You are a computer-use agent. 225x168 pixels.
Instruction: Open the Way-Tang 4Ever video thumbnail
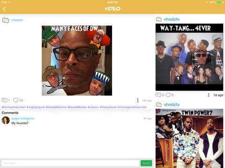189,57
